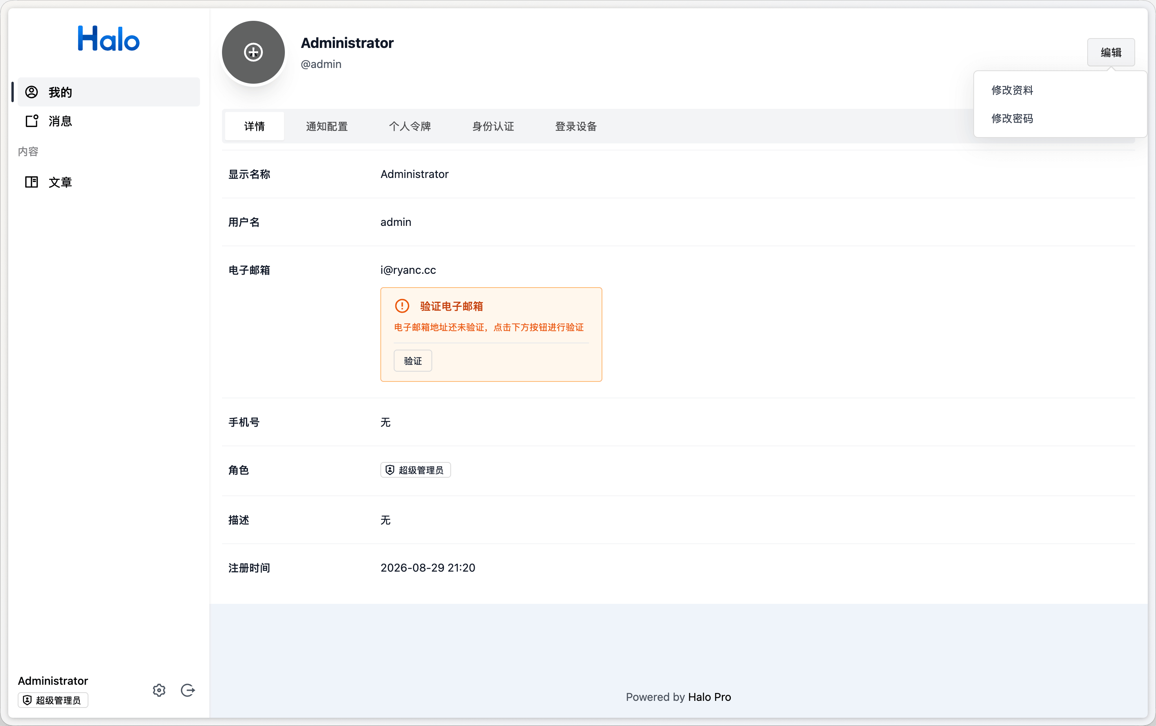1156x726 pixels.
Task: Switch to the 详情 tab
Action: click(255, 126)
